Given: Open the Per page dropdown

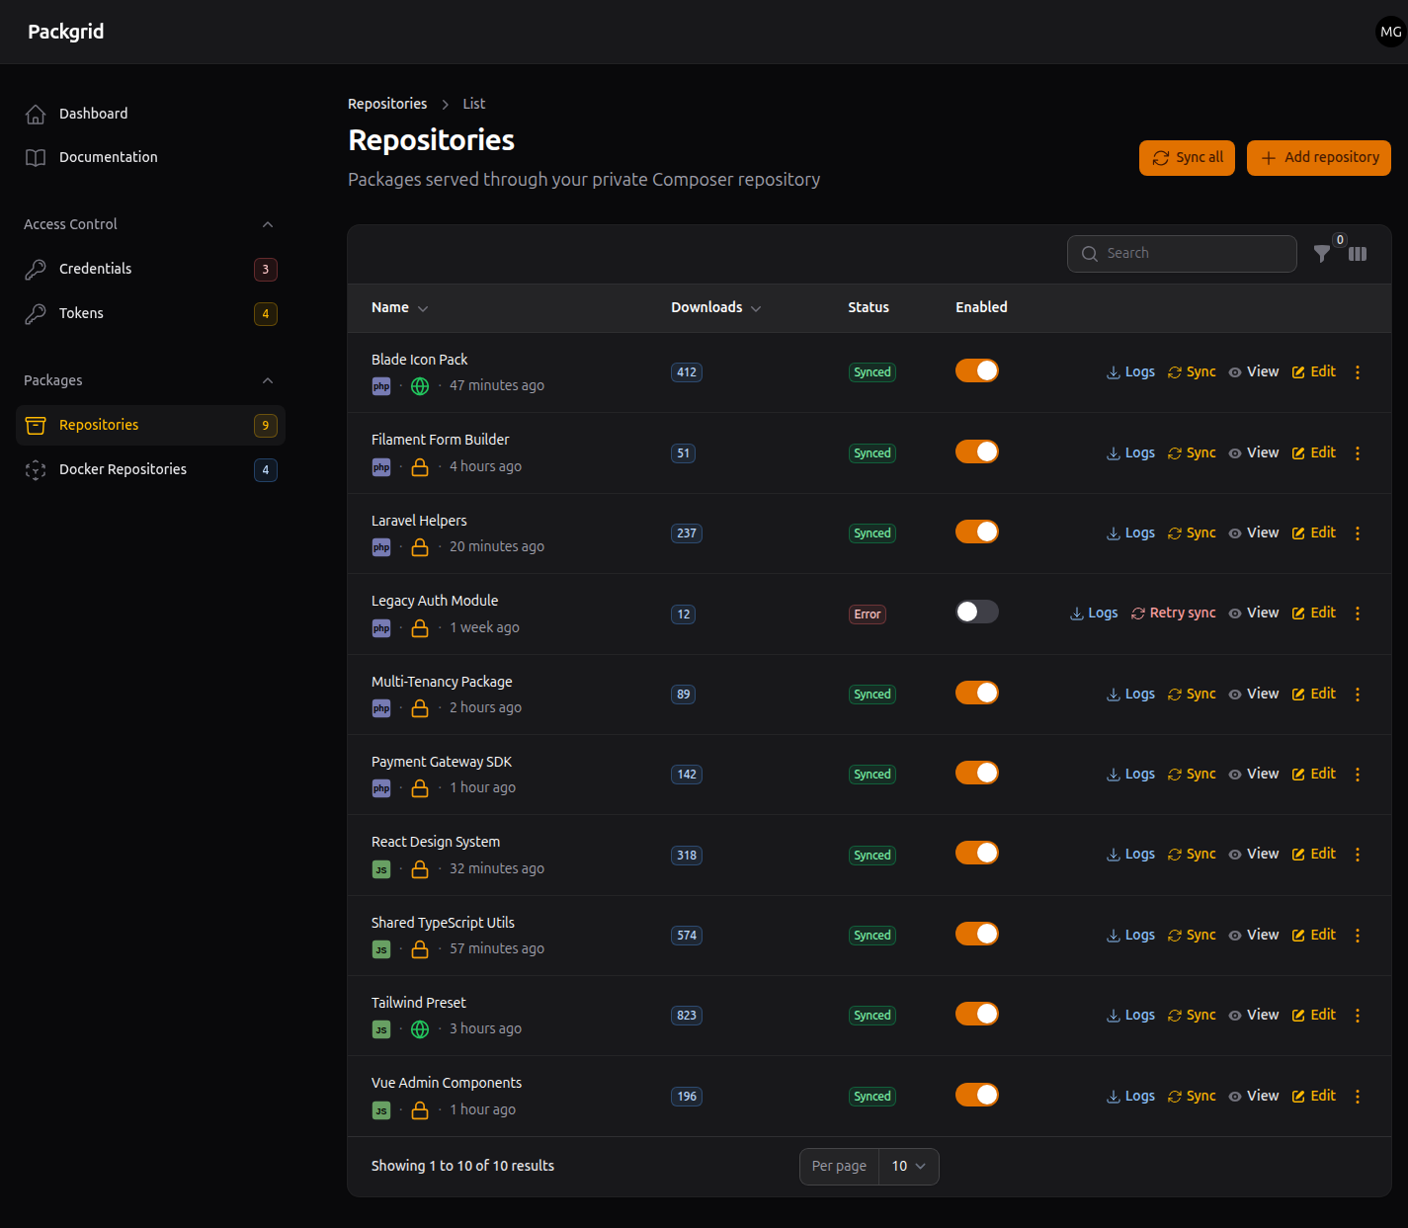Looking at the screenshot, I should pyautogui.click(x=908, y=1167).
